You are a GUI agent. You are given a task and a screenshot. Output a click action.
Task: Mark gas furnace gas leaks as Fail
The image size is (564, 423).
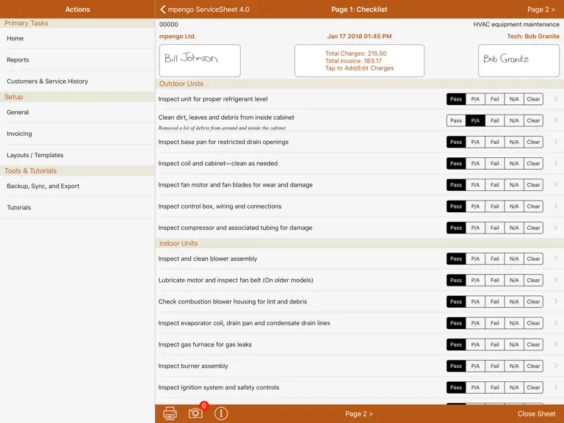click(494, 344)
